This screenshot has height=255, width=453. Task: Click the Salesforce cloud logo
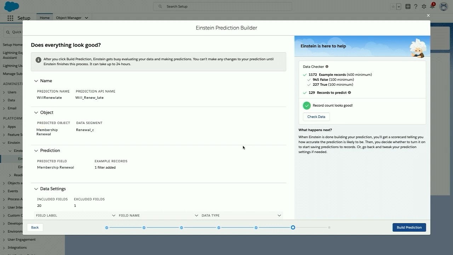12,6
